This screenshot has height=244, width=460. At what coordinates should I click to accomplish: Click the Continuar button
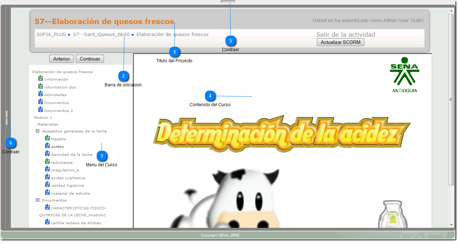pyautogui.click(x=89, y=58)
